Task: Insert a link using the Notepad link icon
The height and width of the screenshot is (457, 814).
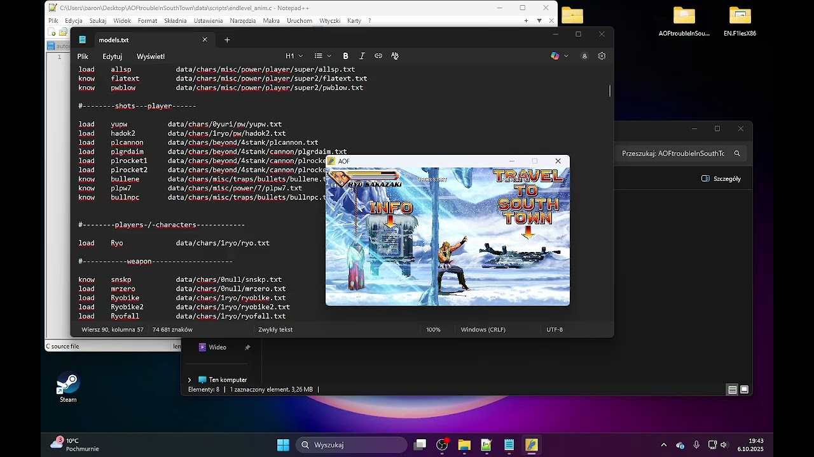Action: click(x=378, y=56)
